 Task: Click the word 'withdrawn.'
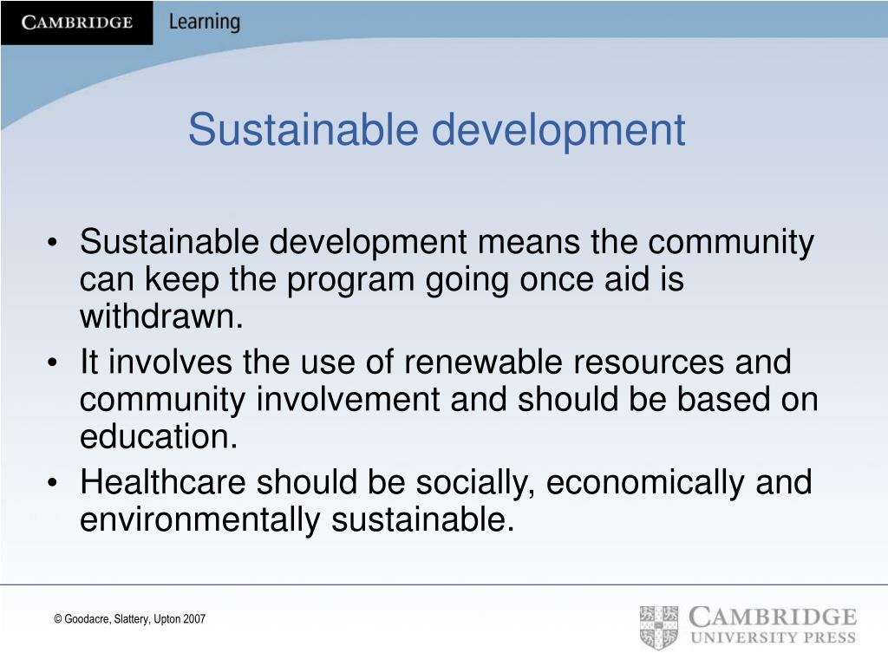[161, 316]
